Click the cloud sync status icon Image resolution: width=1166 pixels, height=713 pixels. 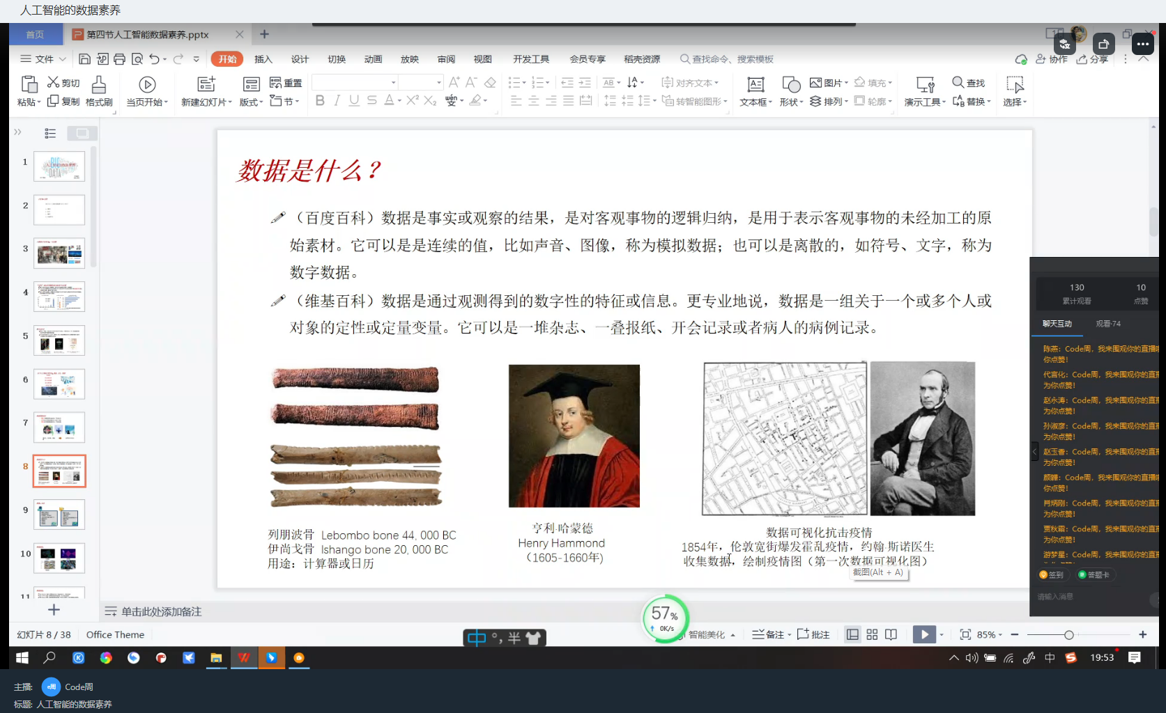[1021, 59]
